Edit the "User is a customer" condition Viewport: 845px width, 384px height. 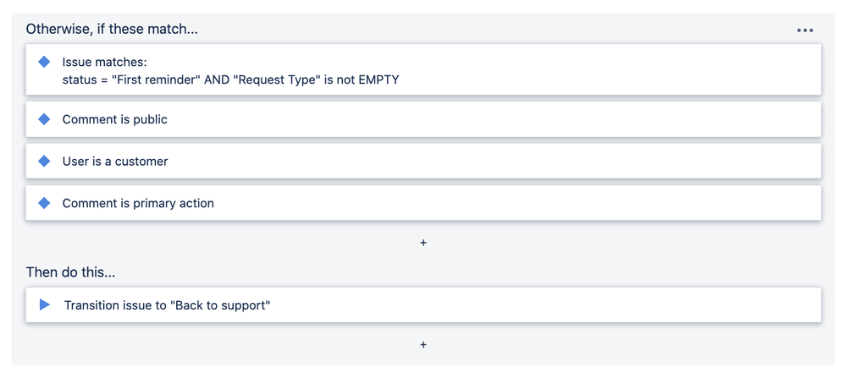(x=115, y=161)
